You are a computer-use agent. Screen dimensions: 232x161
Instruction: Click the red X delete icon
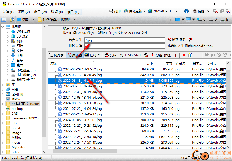click(184, 55)
